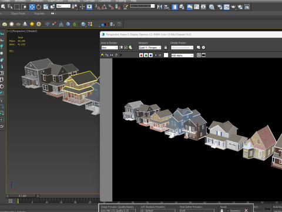Toggle the alpha channel display
The width and height of the screenshot is (282, 212).
pyautogui.click(x=156, y=55)
